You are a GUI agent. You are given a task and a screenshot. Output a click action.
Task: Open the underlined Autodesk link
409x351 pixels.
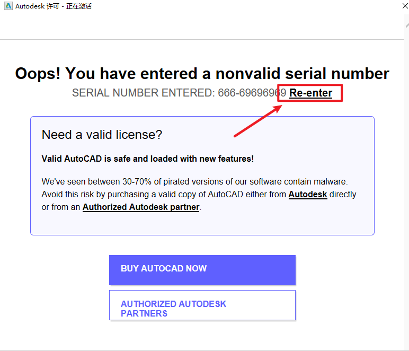(x=308, y=195)
